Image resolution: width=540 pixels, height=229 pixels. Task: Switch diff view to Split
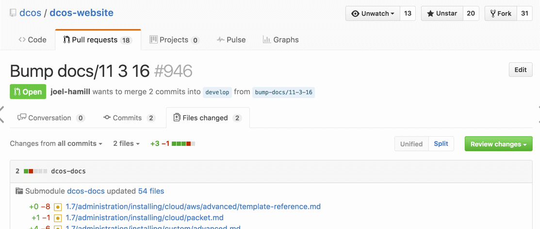[x=441, y=144]
